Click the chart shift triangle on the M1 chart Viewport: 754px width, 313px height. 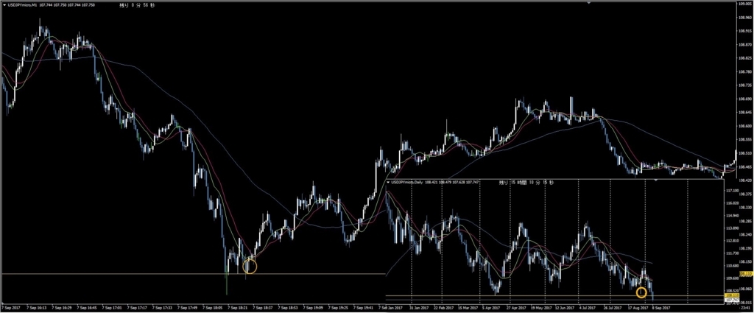(589, 2)
